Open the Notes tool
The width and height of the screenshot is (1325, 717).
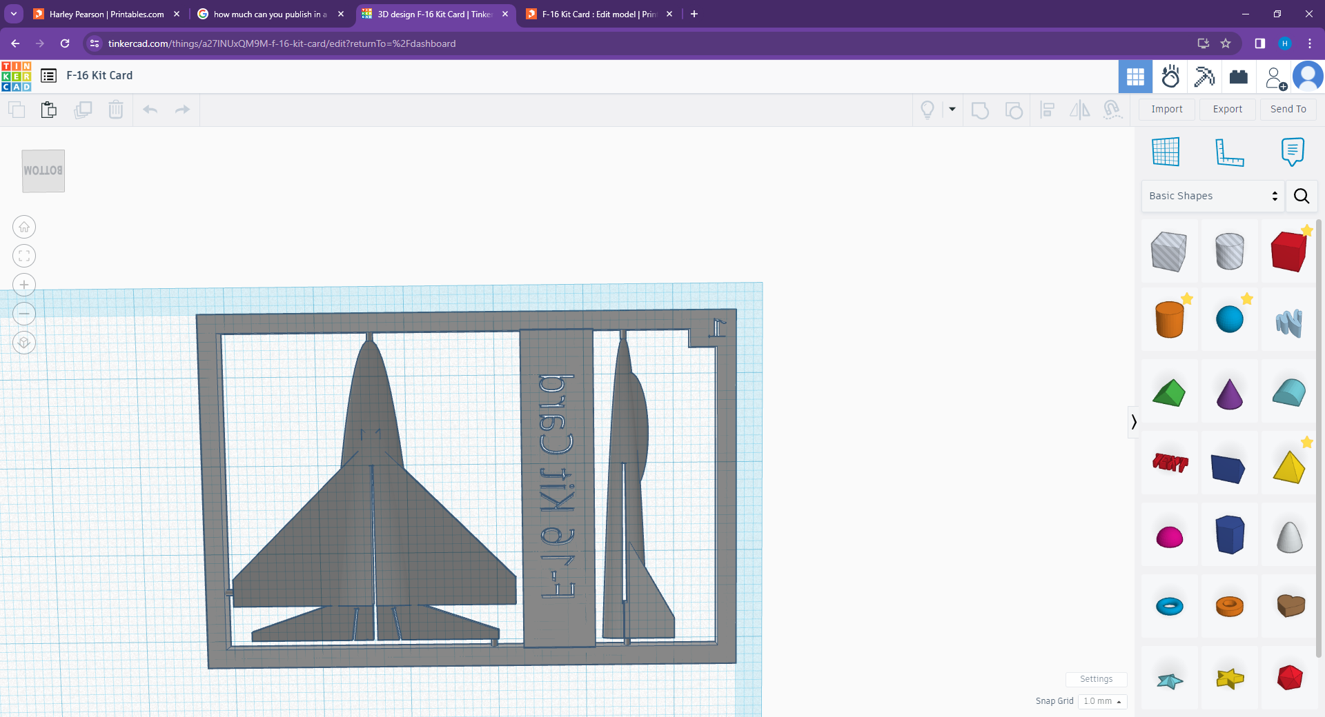[1292, 152]
